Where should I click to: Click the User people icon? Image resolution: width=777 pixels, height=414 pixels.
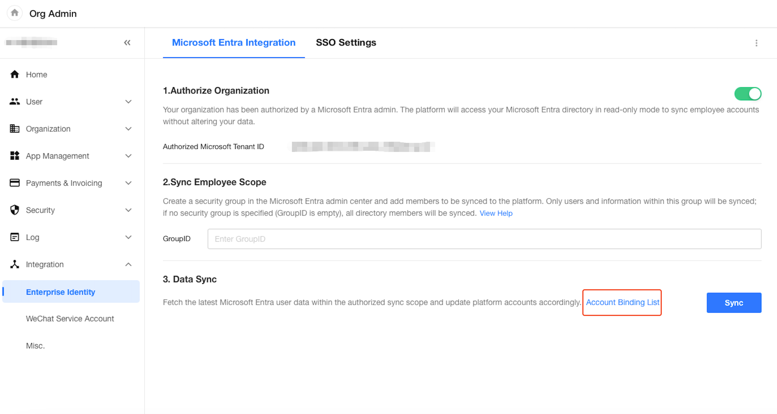[14, 101]
